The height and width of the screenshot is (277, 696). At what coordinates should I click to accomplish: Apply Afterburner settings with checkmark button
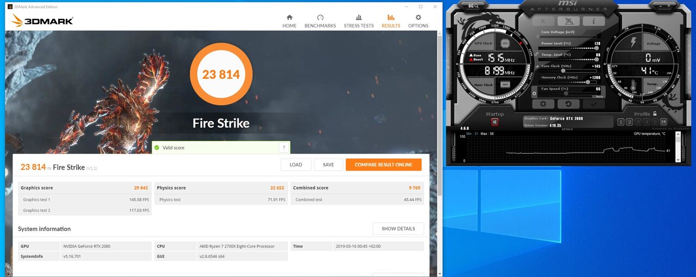[x=593, y=104]
